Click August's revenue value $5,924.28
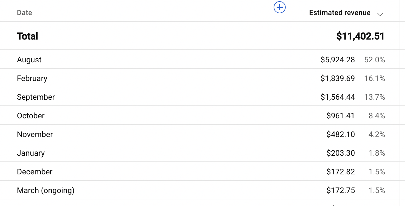This screenshot has width=405, height=206. (x=338, y=60)
